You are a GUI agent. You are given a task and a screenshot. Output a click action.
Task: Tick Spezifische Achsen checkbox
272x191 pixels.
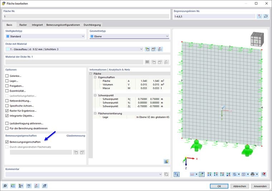coord(7,106)
